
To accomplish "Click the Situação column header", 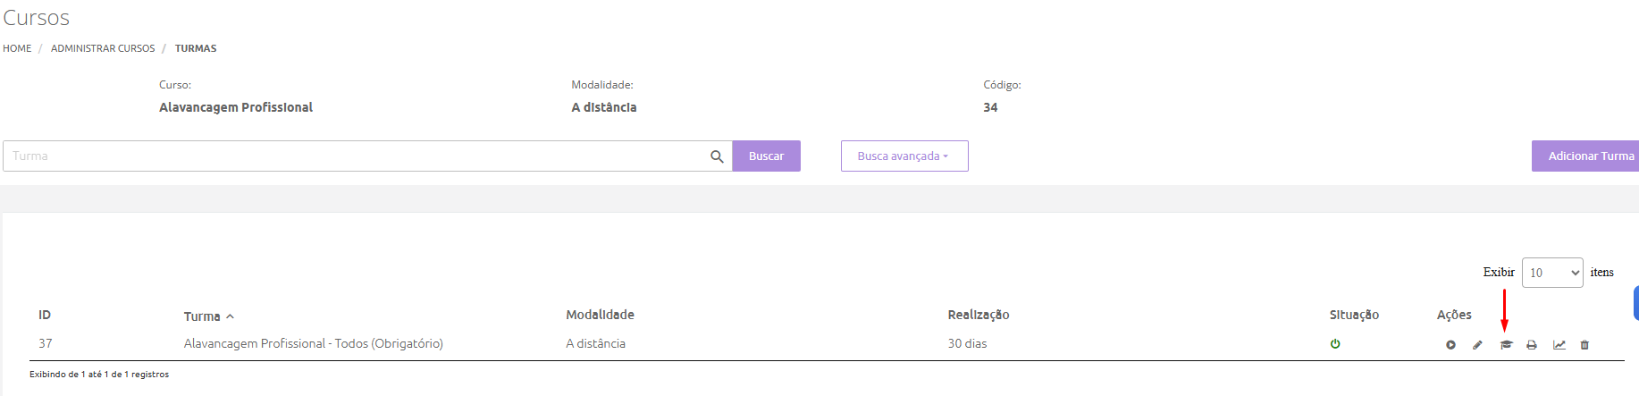I will click(x=1353, y=316).
